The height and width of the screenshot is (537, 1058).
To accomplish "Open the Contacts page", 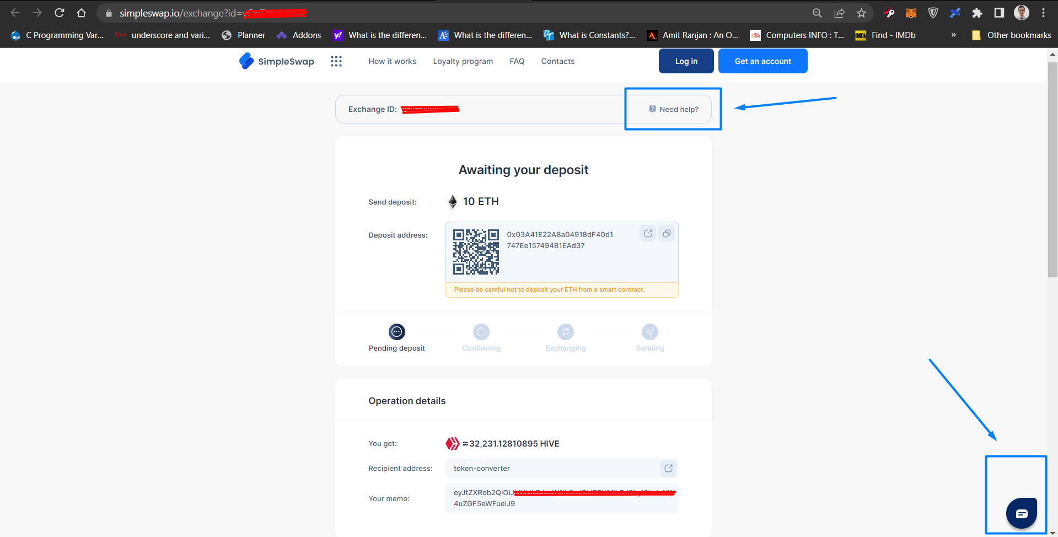I will tap(558, 61).
